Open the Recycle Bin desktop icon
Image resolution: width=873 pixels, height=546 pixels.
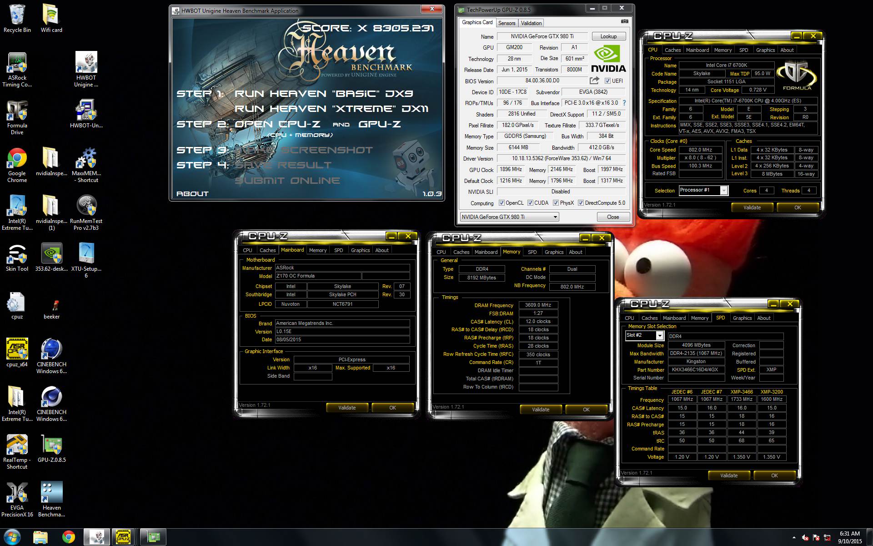click(x=17, y=18)
